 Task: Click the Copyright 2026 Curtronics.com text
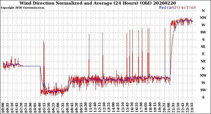(x=22, y=8)
